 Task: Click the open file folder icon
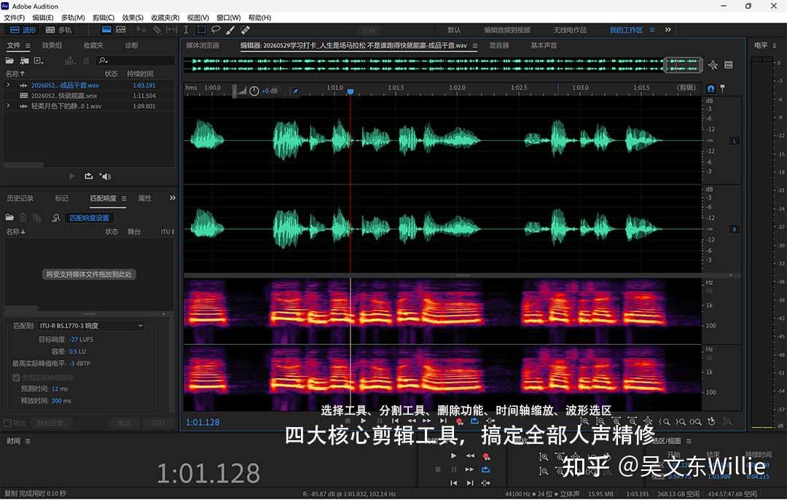coord(9,60)
